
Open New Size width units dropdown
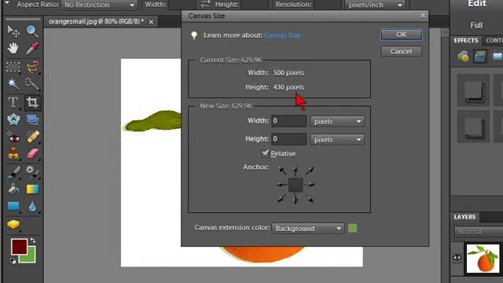pyautogui.click(x=337, y=122)
